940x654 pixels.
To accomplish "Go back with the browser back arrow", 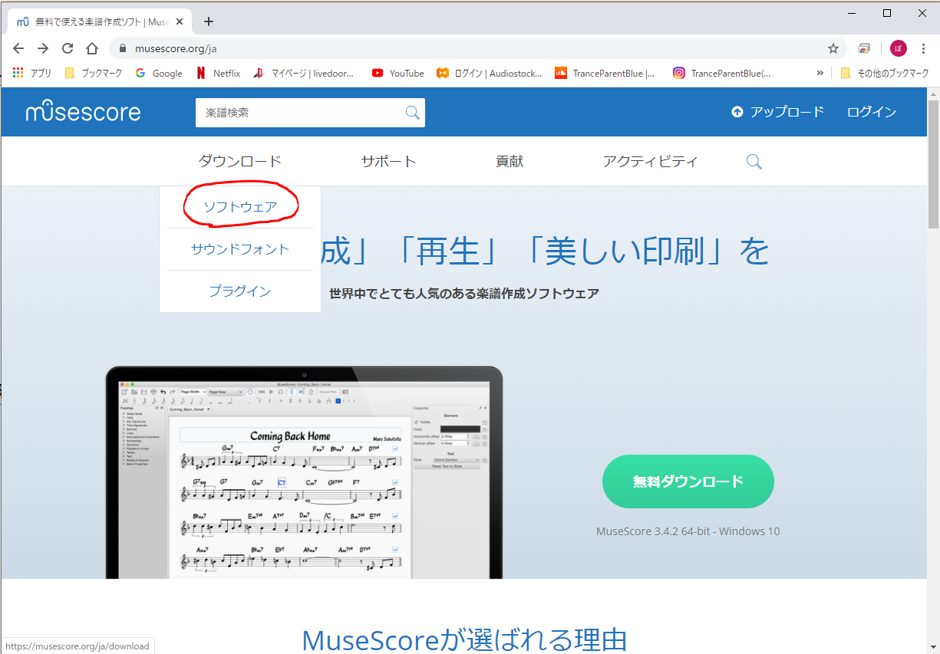I will tap(18, 48).
